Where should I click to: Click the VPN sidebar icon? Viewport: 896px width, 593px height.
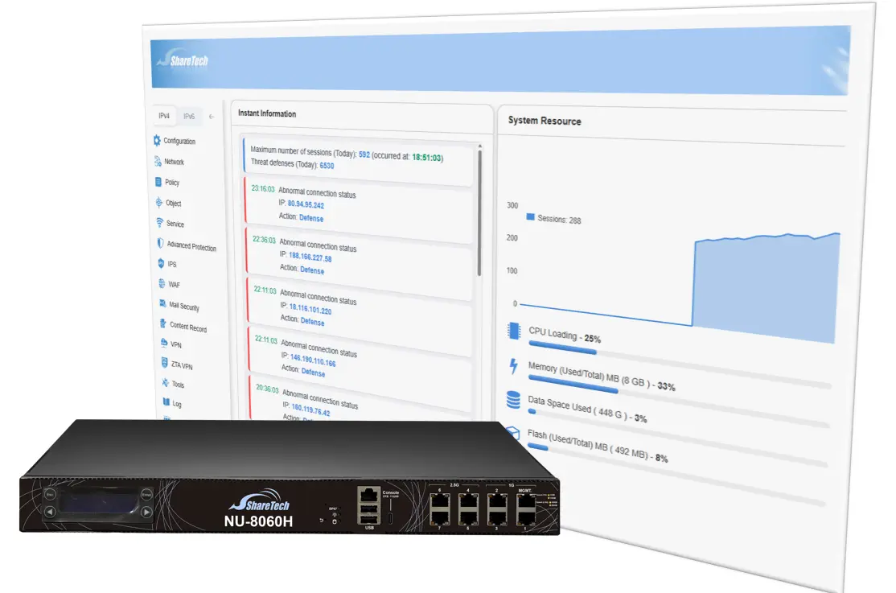tap(164, 343)
